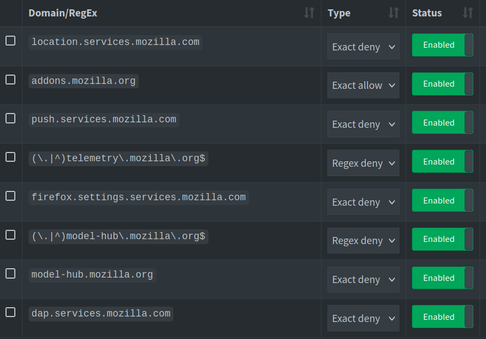Image resolution: width=486 pixels, height=339 pixels.
Task: Sort by Type column sort icon
Action: pos(394,13)
